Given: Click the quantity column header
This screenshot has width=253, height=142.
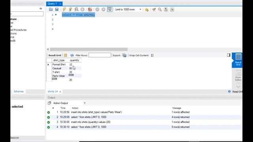Looking at the screenshot, I should click(x=75, y=60).
